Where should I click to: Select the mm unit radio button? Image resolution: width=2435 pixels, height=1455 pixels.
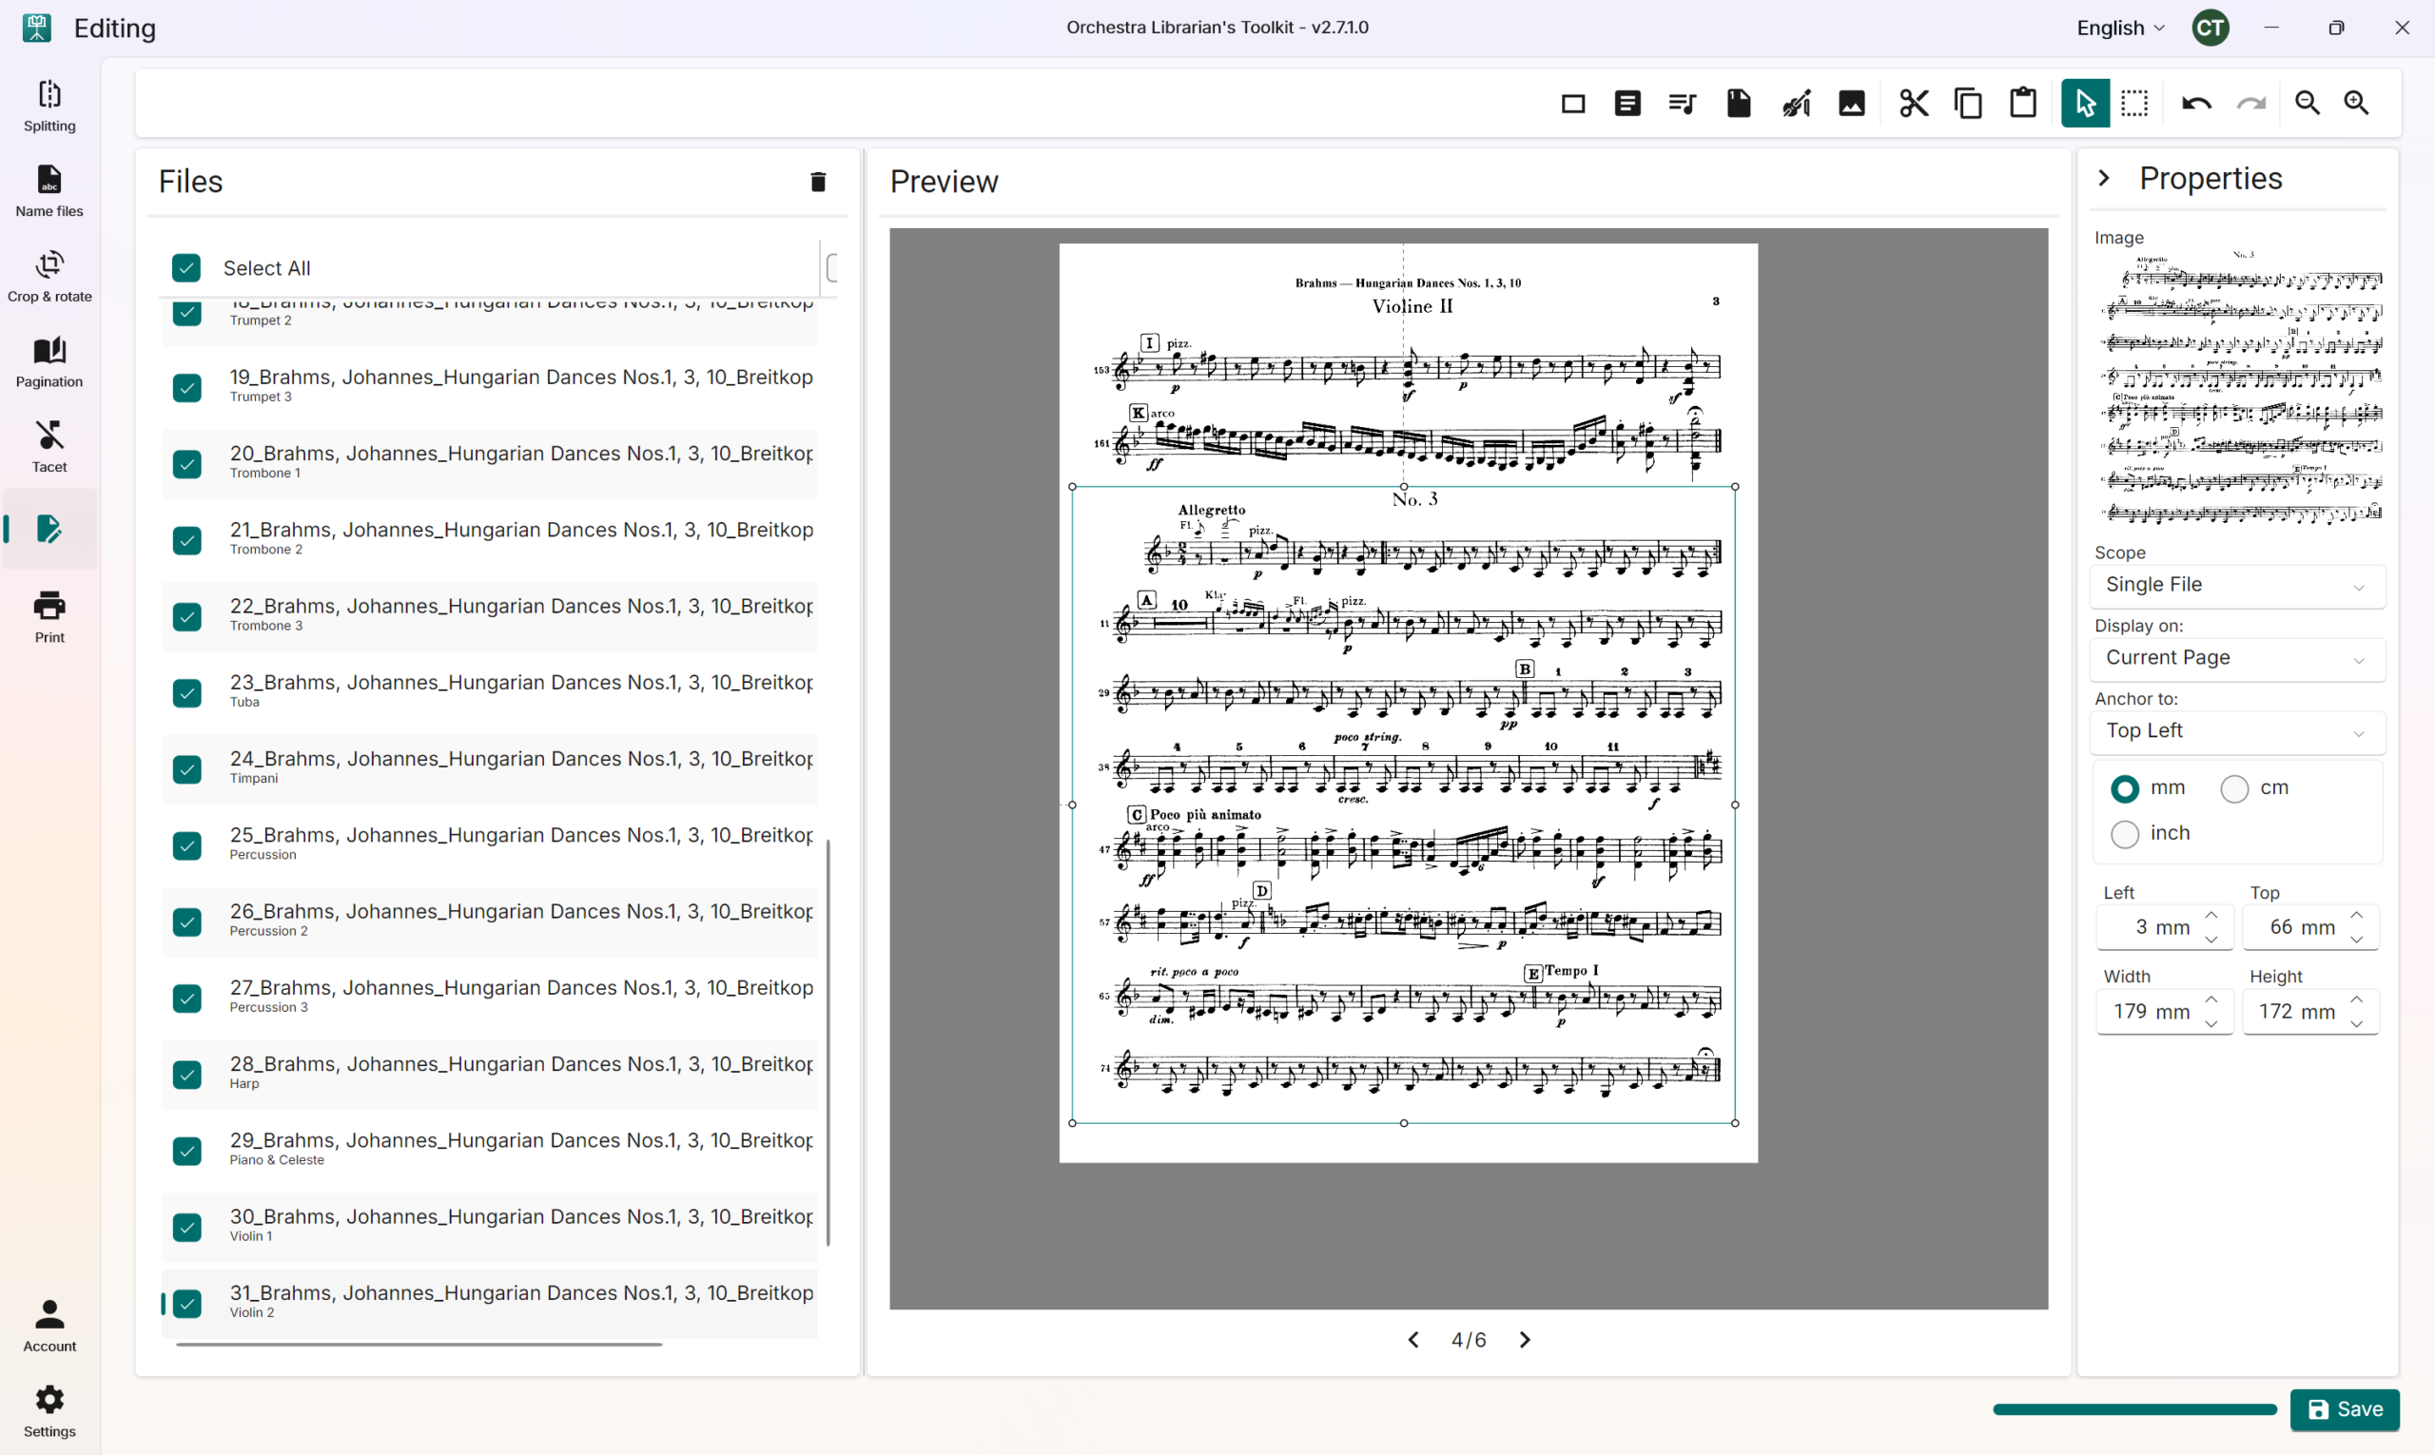click(2125, 788)
